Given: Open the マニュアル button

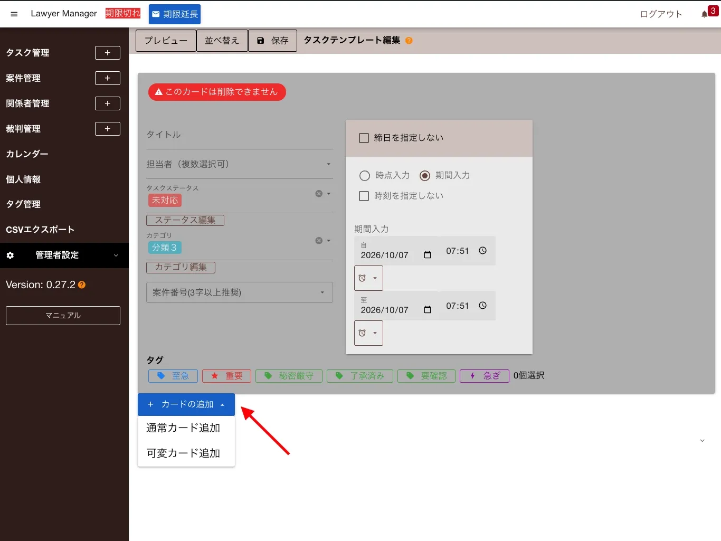Looking at the screenshot, I should pos(63,316).
